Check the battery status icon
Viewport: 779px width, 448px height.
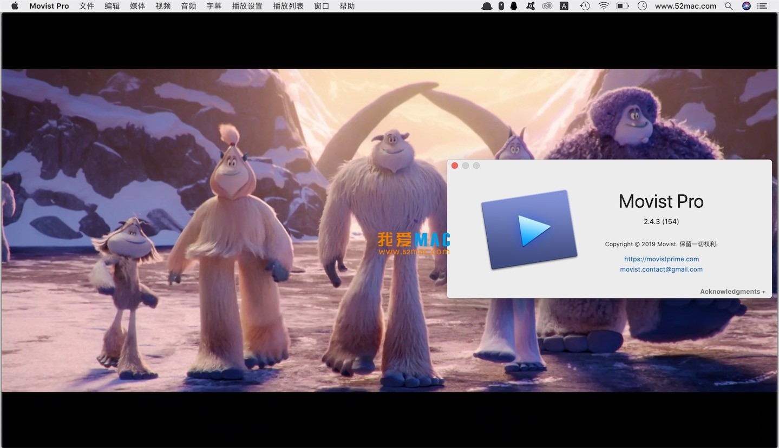click(623, 6)
